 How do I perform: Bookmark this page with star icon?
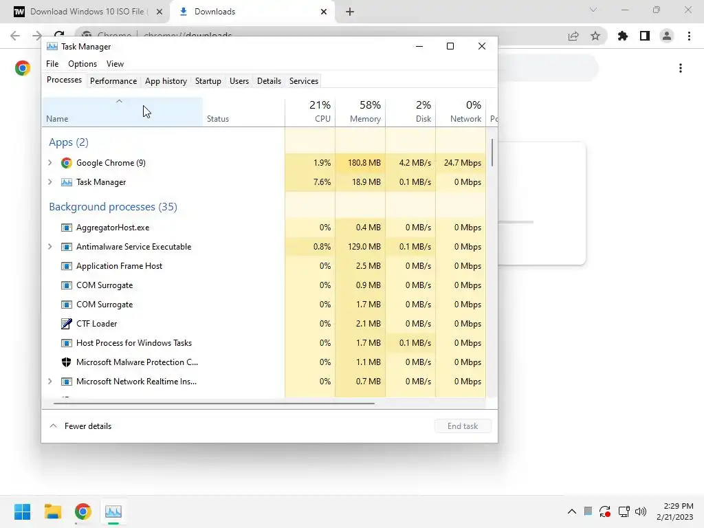click(595, 36)
